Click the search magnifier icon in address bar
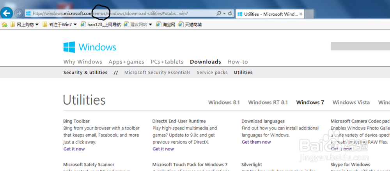 [x=219, y=13]
